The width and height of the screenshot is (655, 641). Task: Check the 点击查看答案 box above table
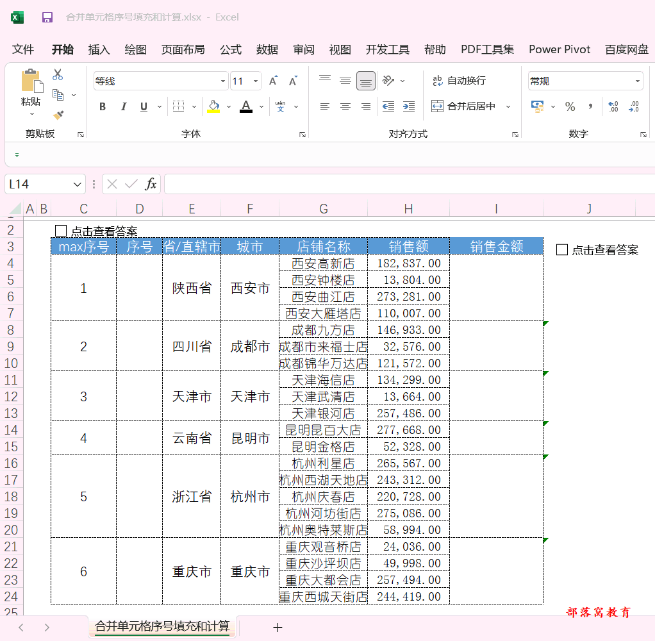(x=61, y=231)
